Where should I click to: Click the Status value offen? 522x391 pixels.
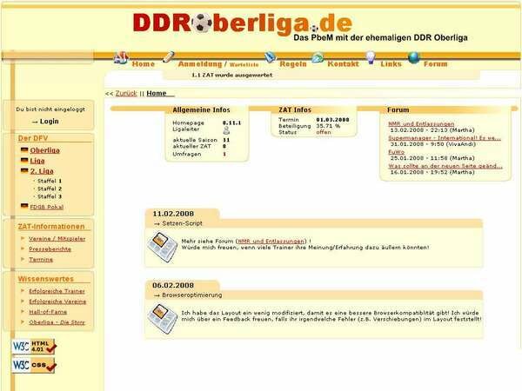point(324,132)
